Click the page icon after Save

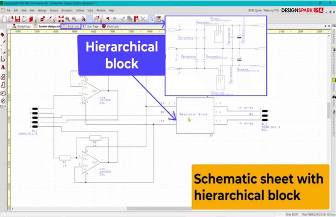coord(24,19)
